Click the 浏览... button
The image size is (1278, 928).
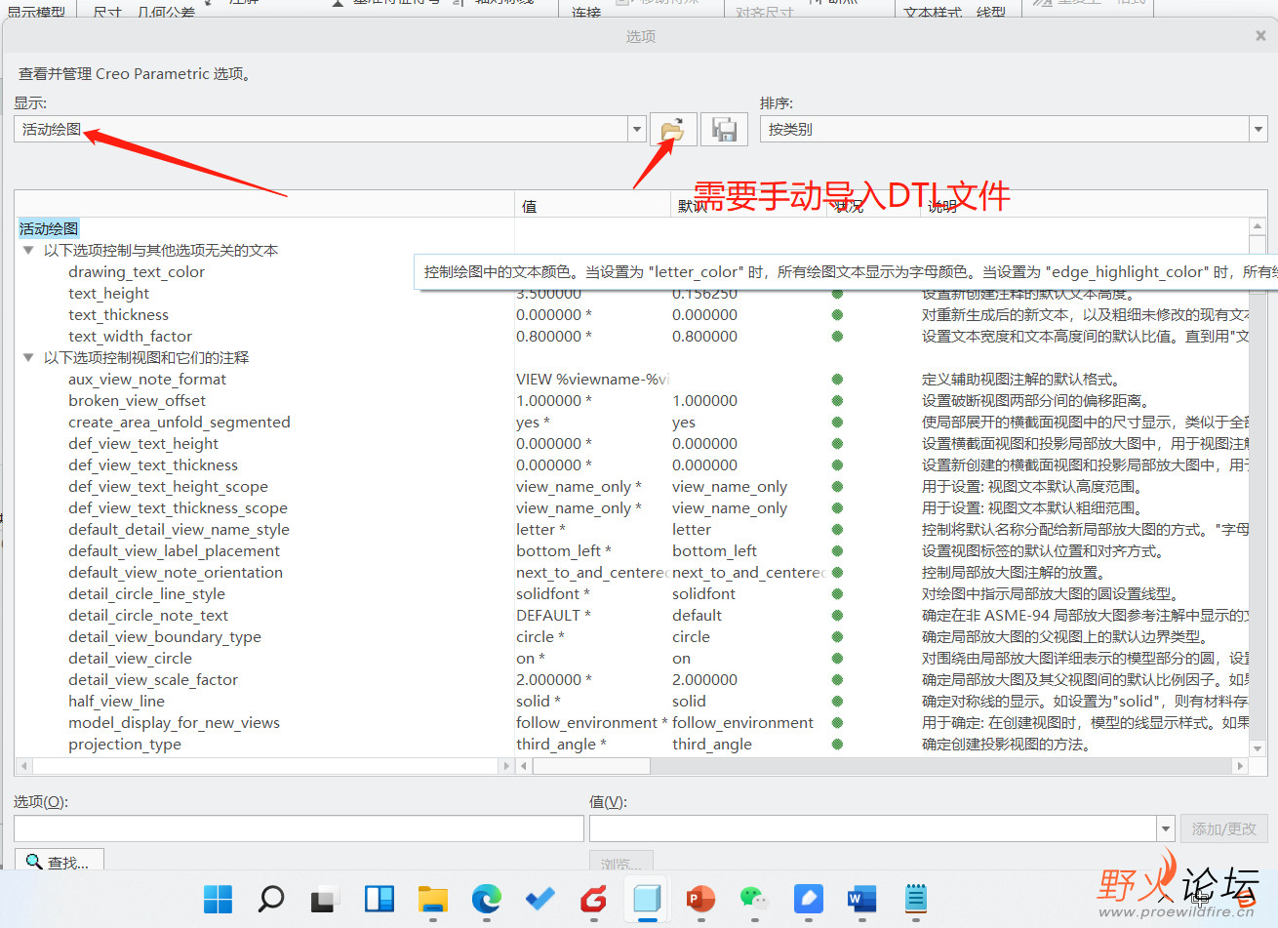tap(620, 863)
